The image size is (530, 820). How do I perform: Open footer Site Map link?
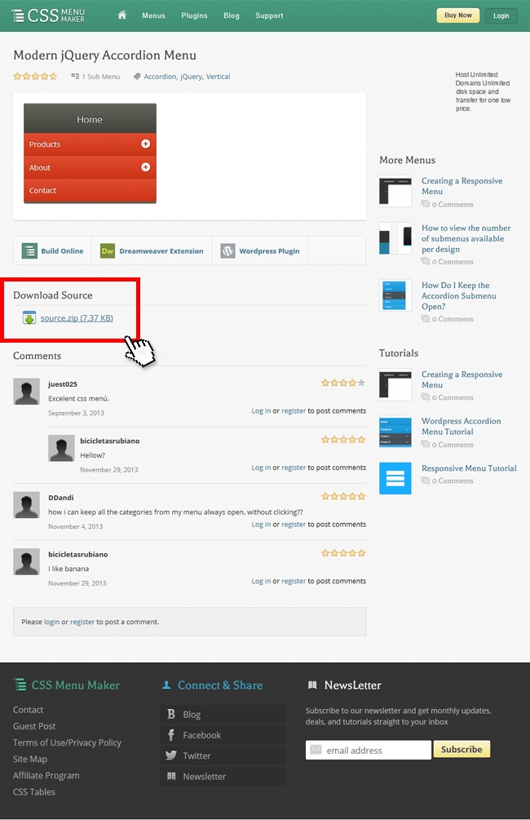click(x=30, y=759)
